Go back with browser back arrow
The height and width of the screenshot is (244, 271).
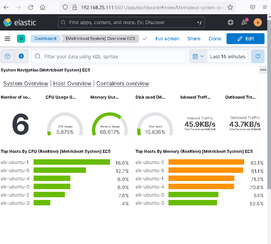[x=6, y=7]
